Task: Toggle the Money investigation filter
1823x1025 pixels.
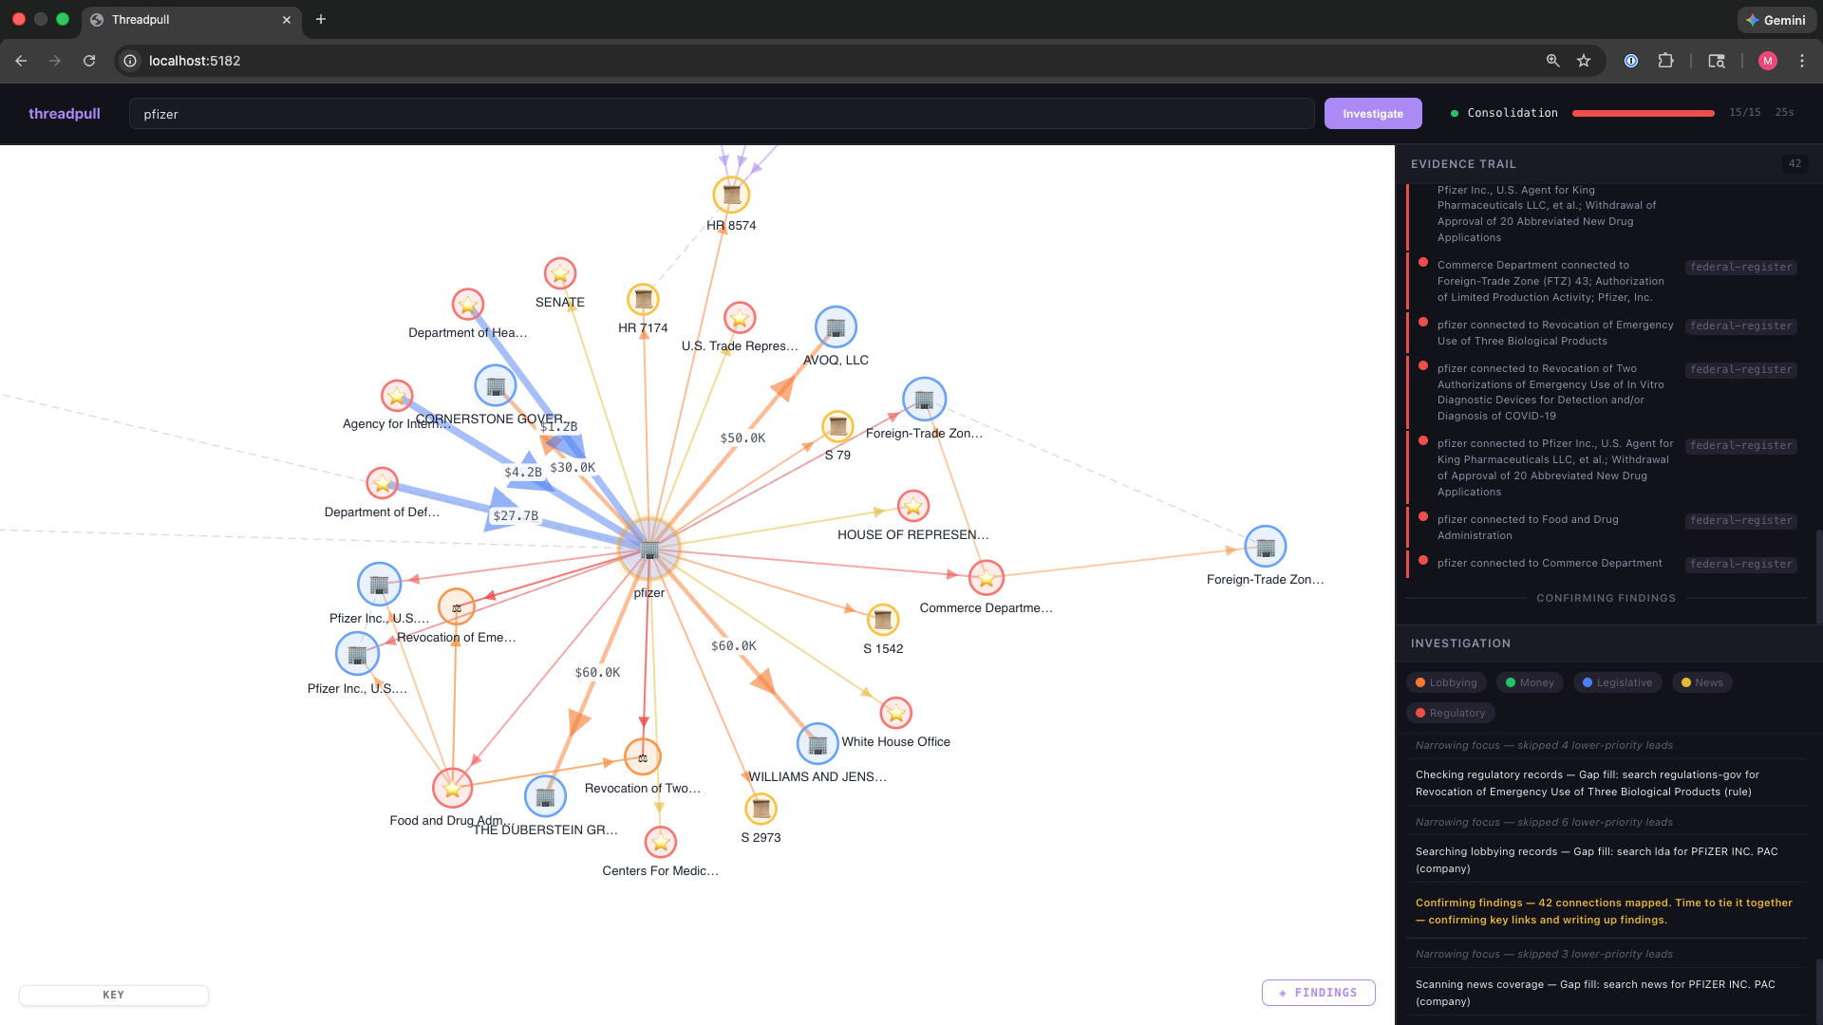Action: (1530, 681)
